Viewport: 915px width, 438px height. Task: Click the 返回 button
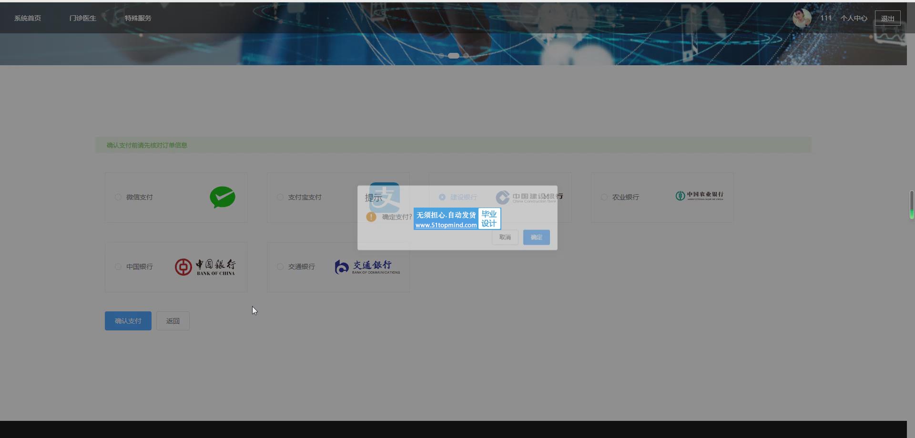173,321
